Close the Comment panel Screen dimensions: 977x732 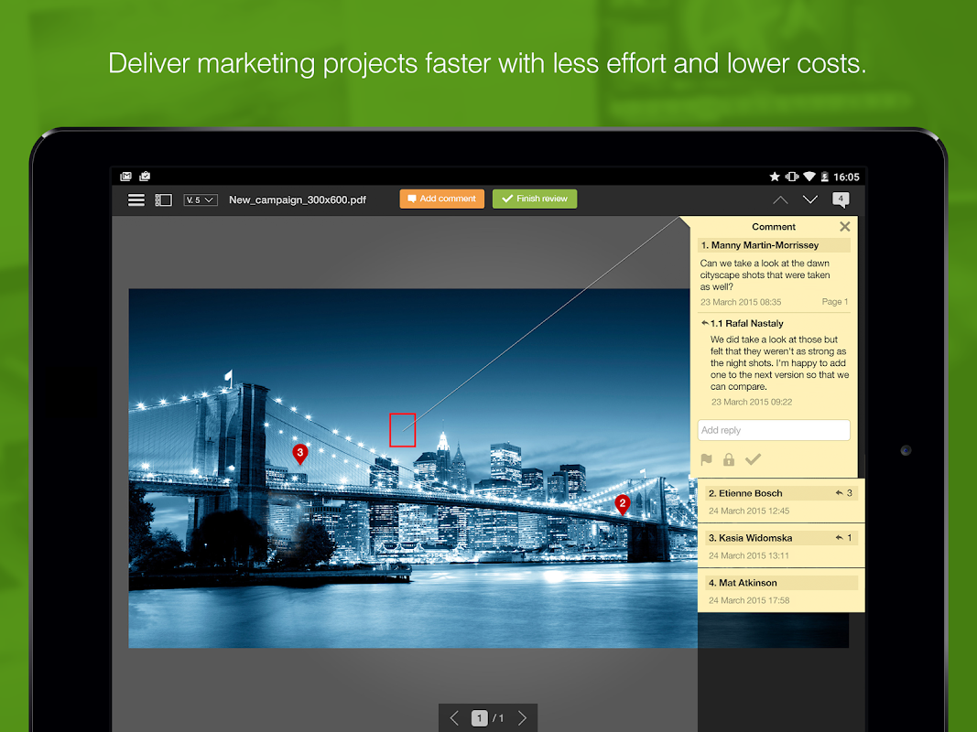coord(845,227)
